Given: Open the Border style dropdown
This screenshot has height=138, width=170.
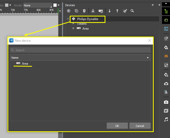Looking at the screenshot, I should click(x=37, y=5).
